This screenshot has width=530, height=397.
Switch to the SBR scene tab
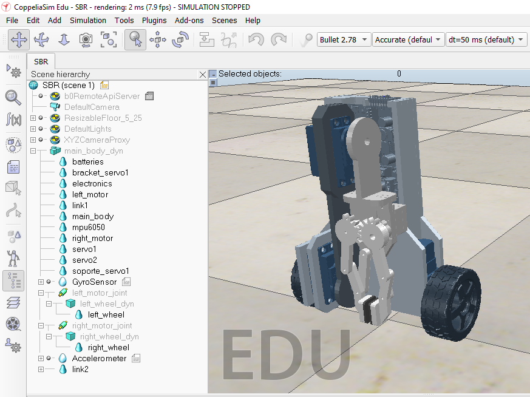click(x=41, y=62)
